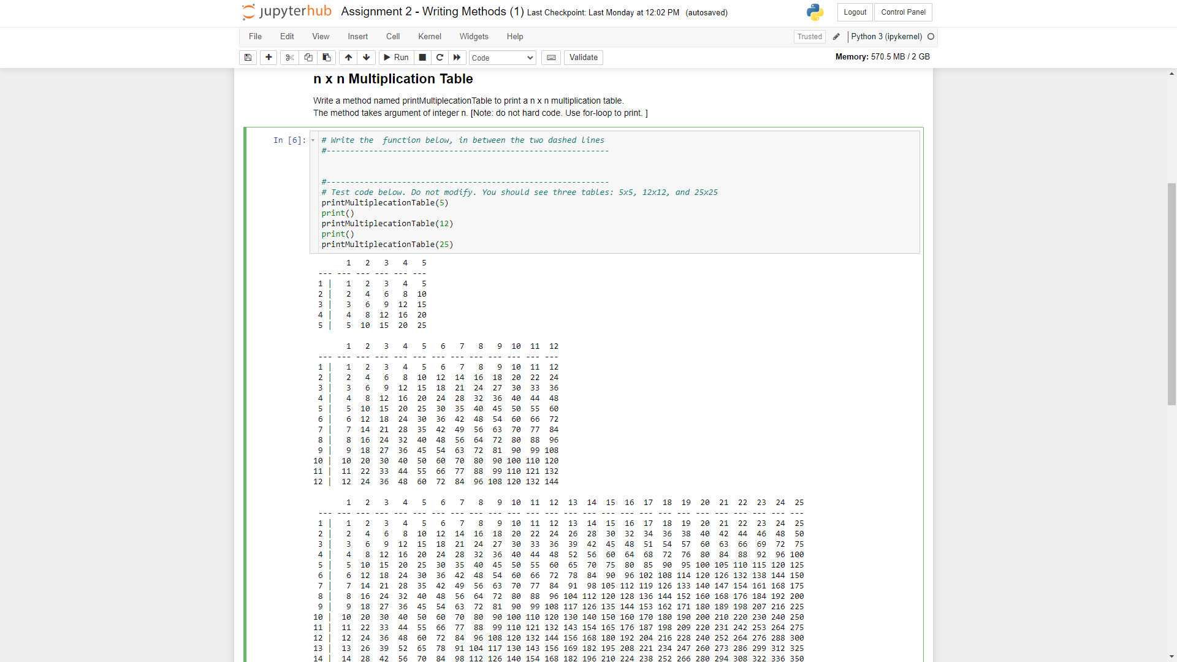
Task: Click the edit mode pencil indicator
Action: point(836,37)
